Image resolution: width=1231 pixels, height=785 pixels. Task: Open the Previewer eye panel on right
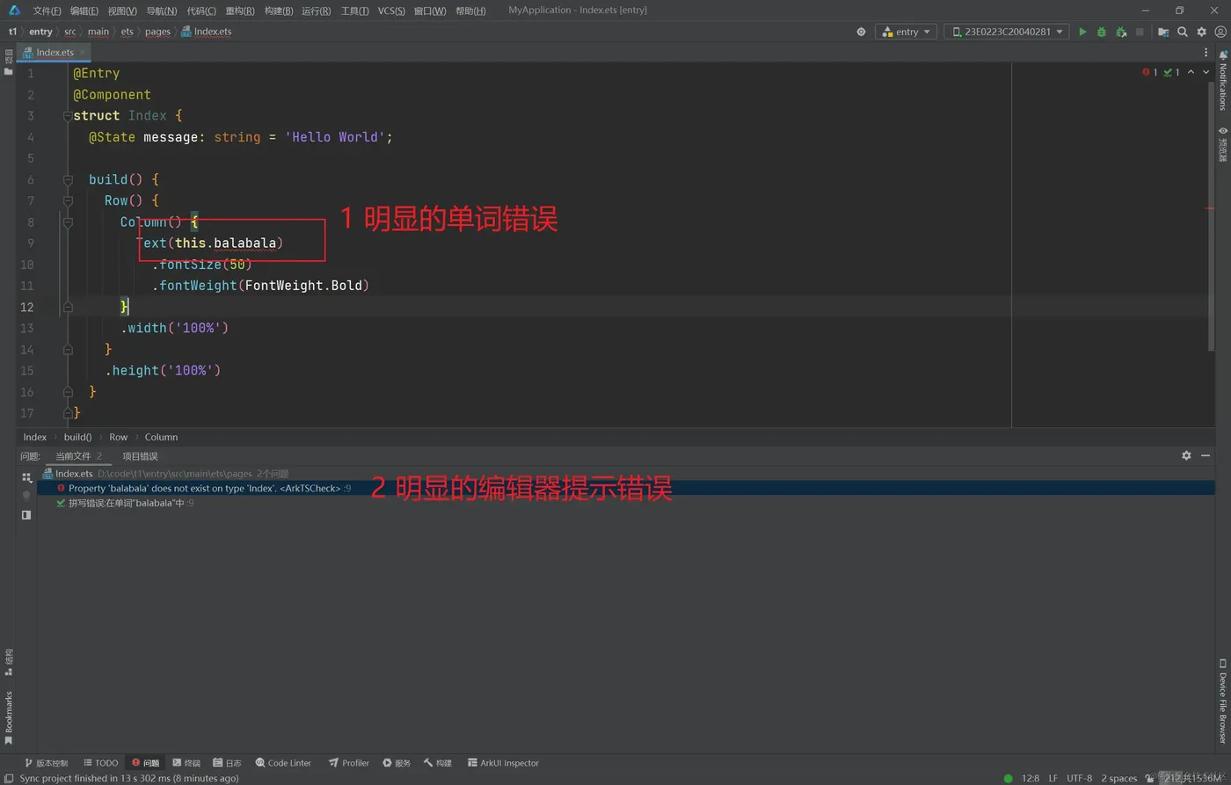click(x=1222, y=144)
